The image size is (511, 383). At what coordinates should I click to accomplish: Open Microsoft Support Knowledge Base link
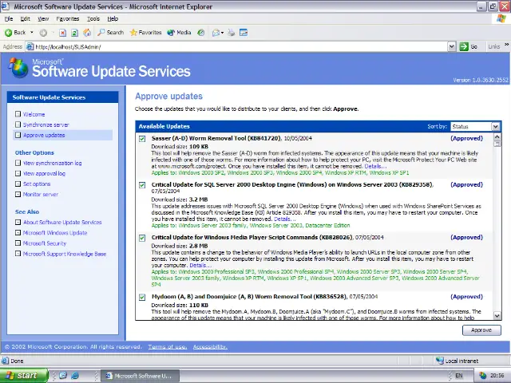pyautogui.click(x=65, y=254)
